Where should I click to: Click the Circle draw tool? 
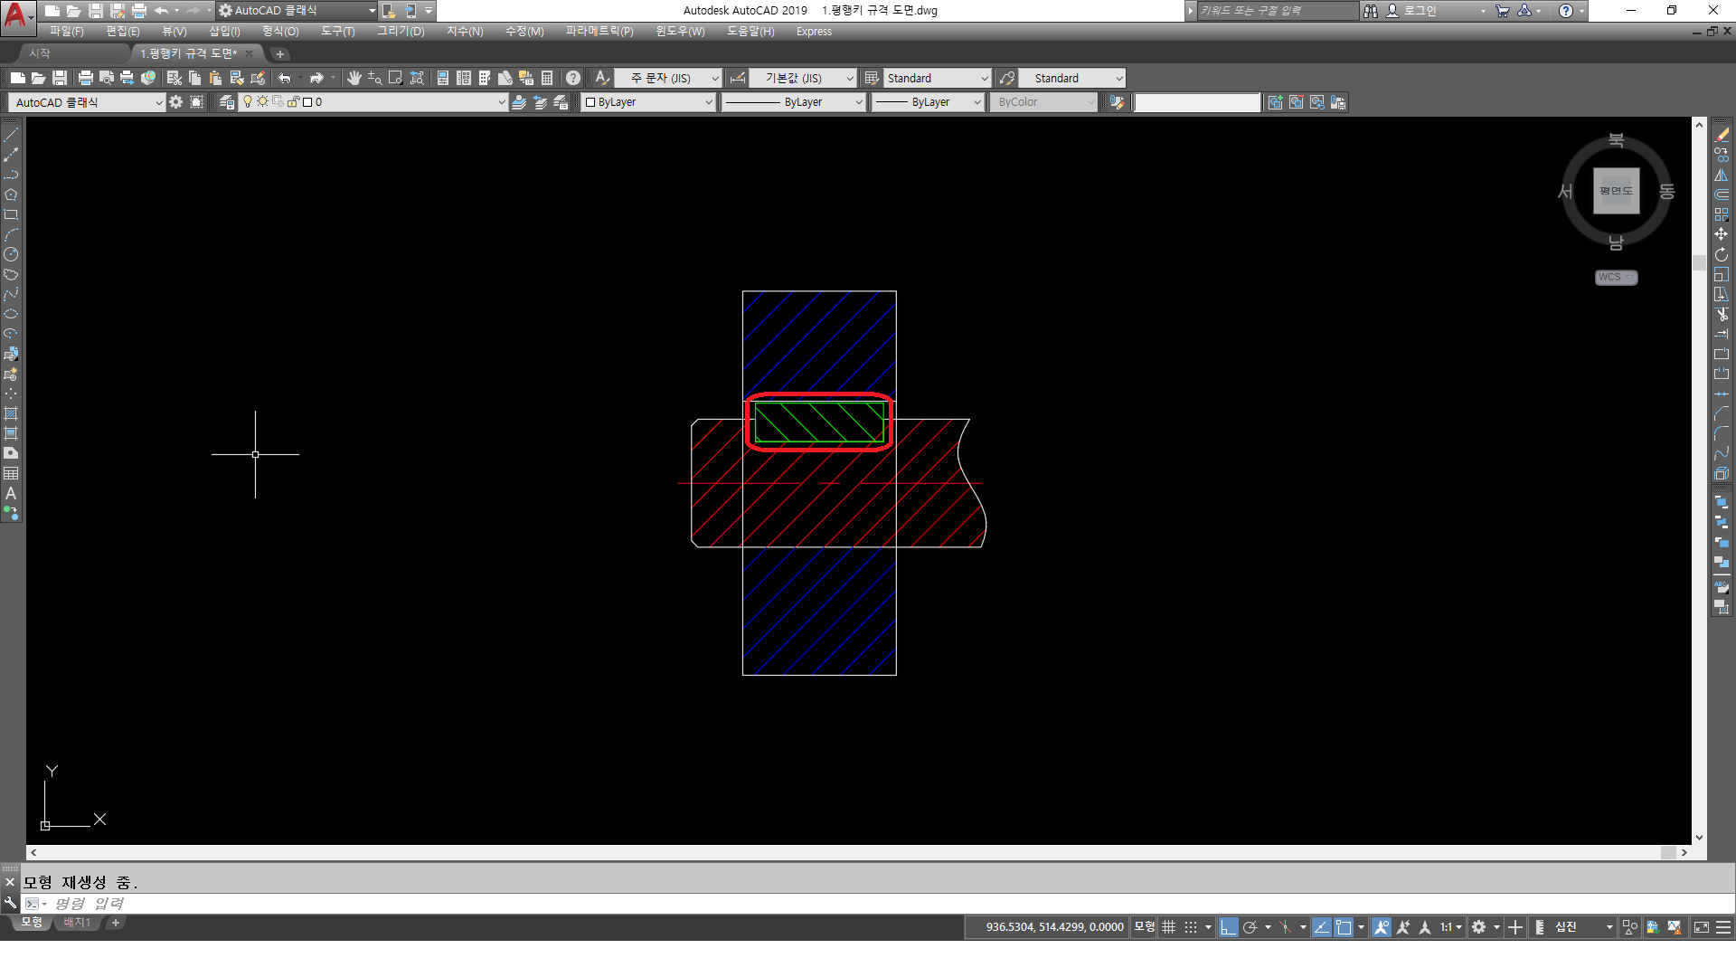click(x=11, y=254)
